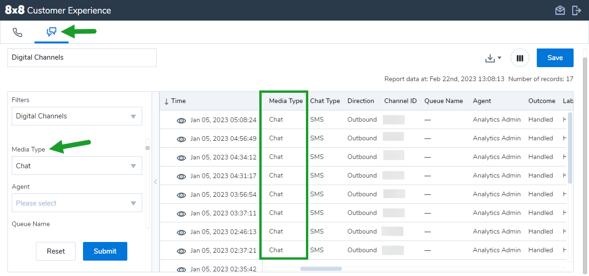Open the Media Type dropdown showing Chat

point(76,166)
